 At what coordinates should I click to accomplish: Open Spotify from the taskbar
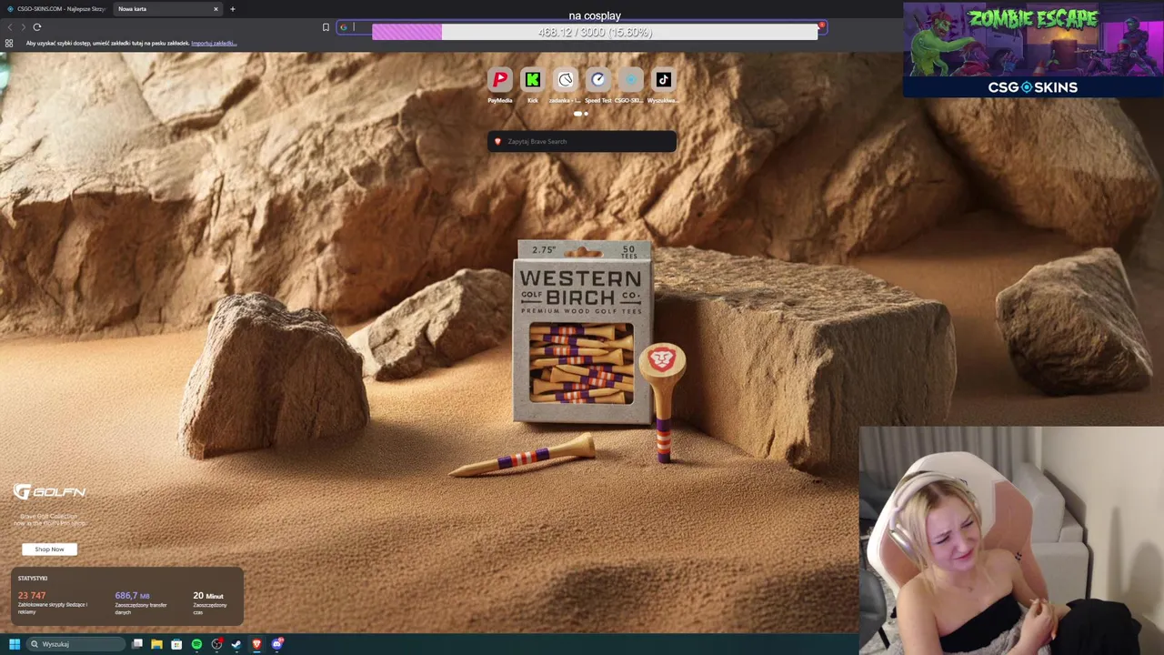(196, 644)
